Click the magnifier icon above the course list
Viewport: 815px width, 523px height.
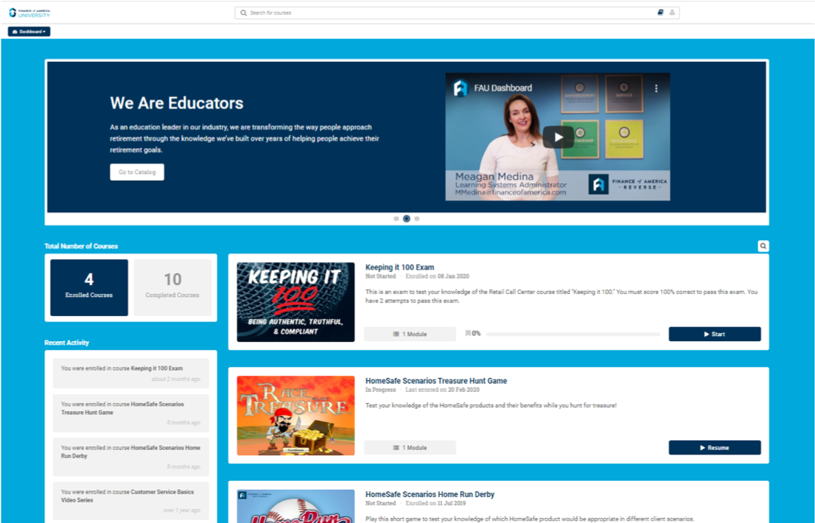coord(763,246)
